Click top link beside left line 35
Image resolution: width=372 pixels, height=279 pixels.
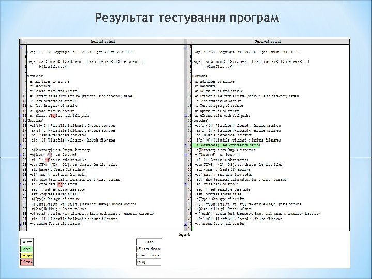pos(20,224)
